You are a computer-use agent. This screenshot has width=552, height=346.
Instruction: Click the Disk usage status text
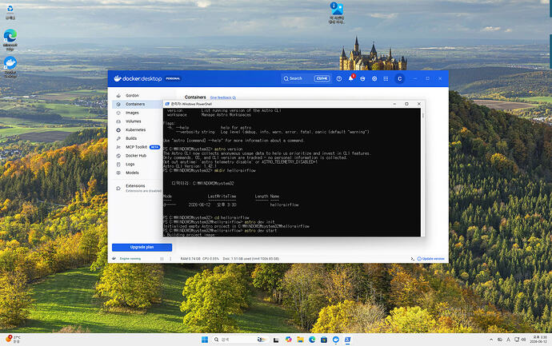click(x=251, y=259)
